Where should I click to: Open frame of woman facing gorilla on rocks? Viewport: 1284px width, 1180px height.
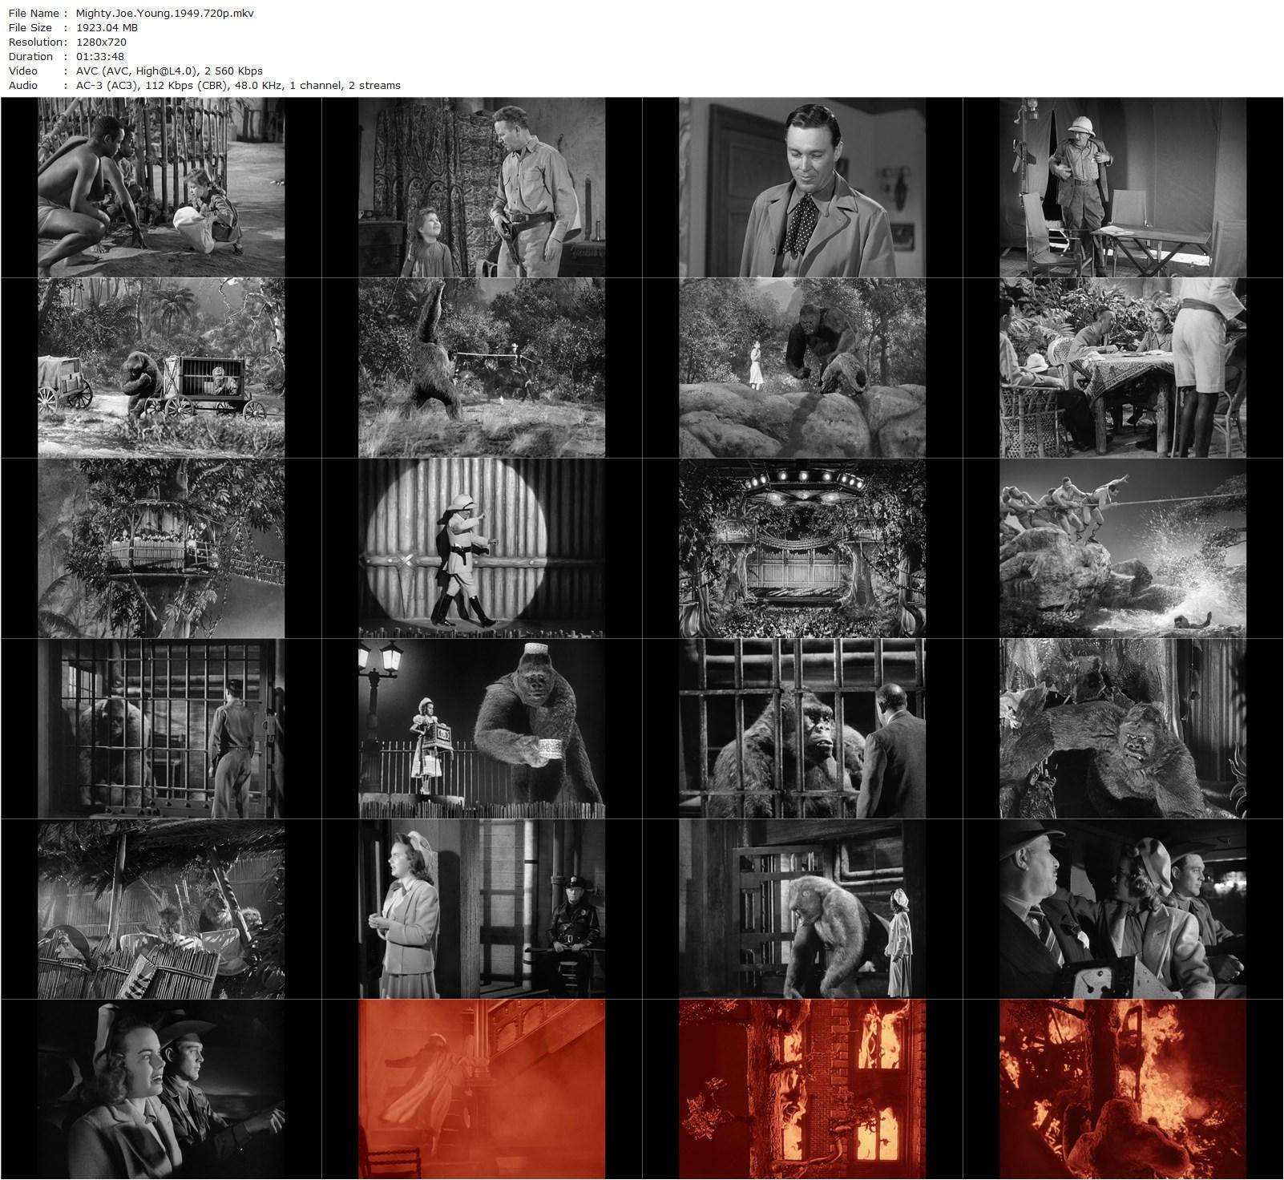pos(802,368)
